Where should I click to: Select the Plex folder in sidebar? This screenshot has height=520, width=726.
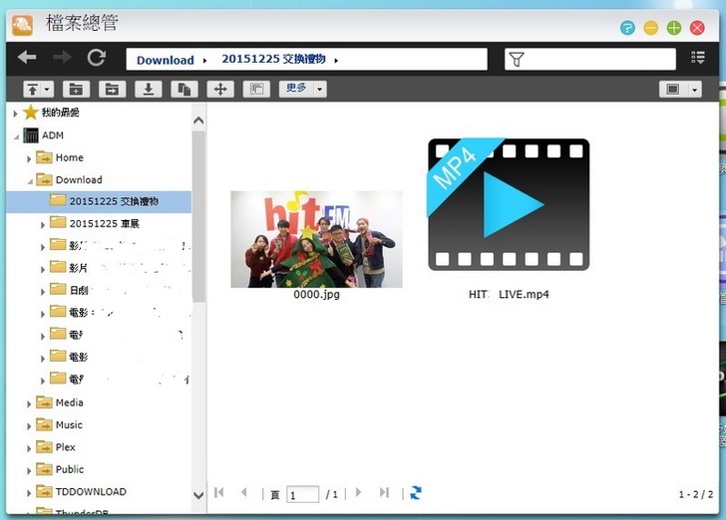(x=65, y=447)
